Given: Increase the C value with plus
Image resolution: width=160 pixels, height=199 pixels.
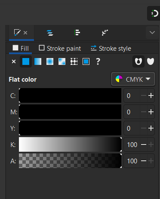Looking at the screenshot, I should (151, 95).
